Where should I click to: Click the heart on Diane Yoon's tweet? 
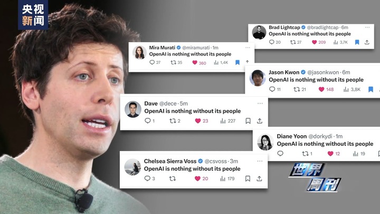330,153
